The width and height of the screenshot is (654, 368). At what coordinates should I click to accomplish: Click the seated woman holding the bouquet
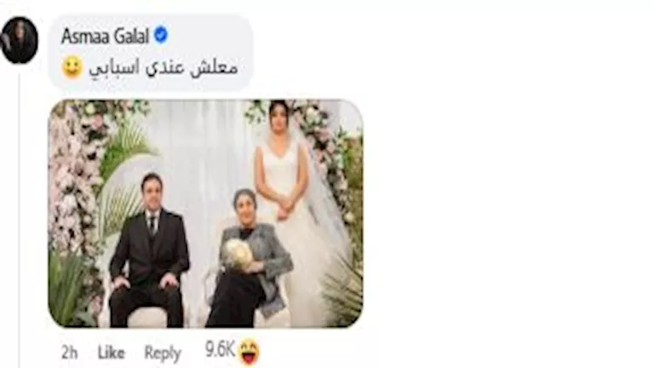tap(250, 259)
